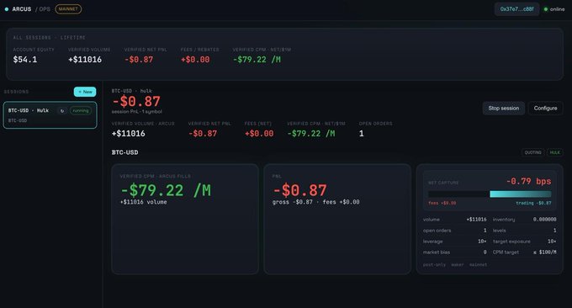Image resolution: width=572 pixels, height=308 pixels.
Task: Click lifetime fees / rebates +$0.00
Action: pos(195,60)
